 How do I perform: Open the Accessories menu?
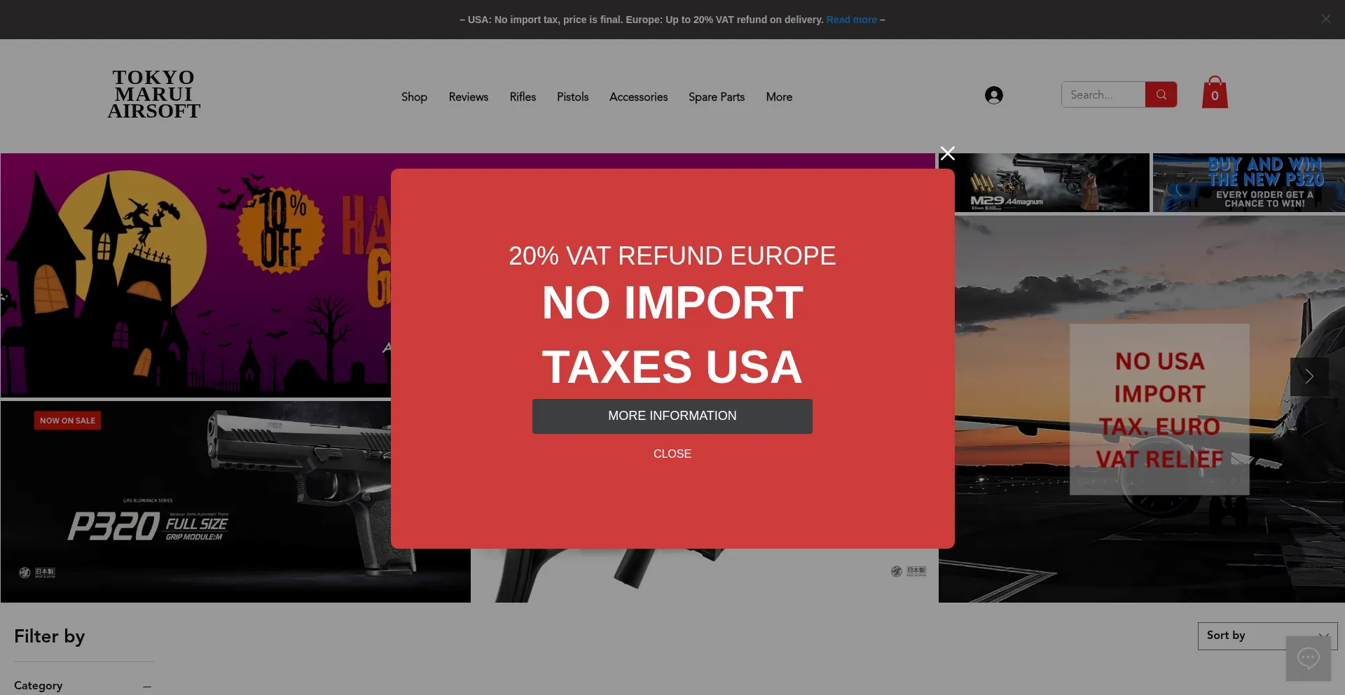point(638,97)
